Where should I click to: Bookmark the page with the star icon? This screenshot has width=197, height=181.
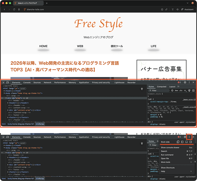[x=162, y=9]
